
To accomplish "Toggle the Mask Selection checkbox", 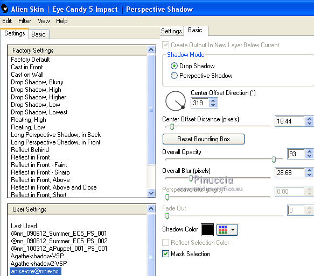I will pos(165,254).
